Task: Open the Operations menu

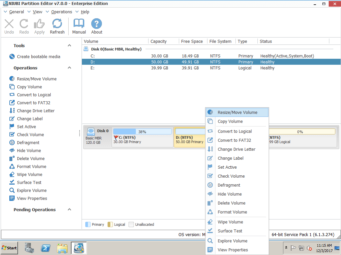Action: [x=62, y=12]
